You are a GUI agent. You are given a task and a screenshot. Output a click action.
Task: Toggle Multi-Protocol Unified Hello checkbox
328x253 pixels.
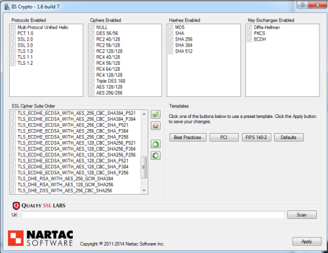[13, 28]
